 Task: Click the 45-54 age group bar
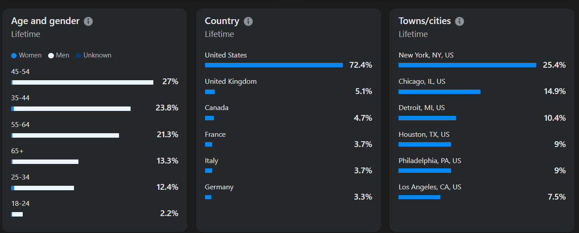click(x=82, y=82)
